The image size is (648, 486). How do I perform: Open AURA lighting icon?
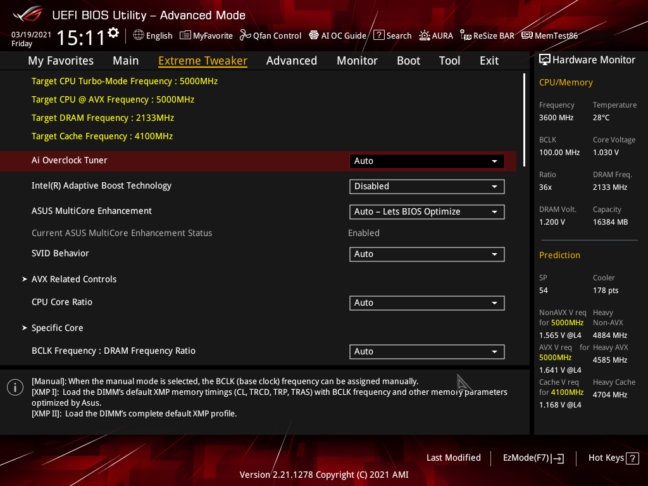point(425,35)
